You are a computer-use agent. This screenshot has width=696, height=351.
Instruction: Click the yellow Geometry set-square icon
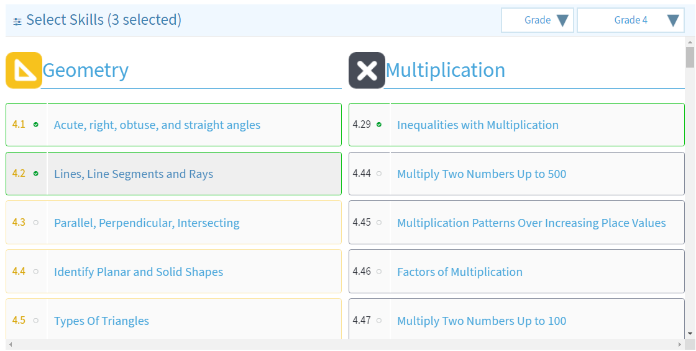24,70
